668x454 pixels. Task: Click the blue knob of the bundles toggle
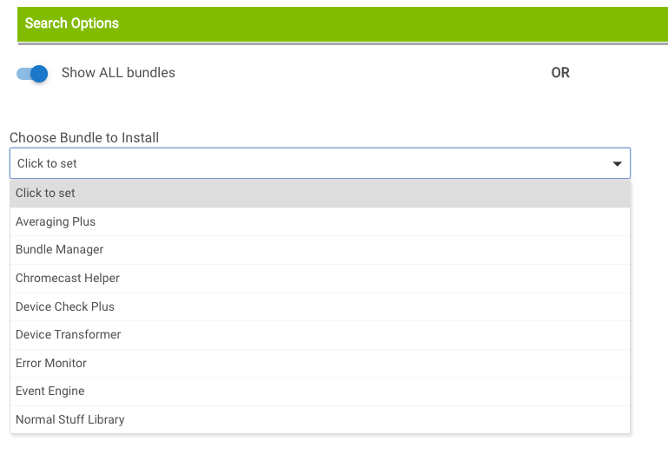coord(38,74)
